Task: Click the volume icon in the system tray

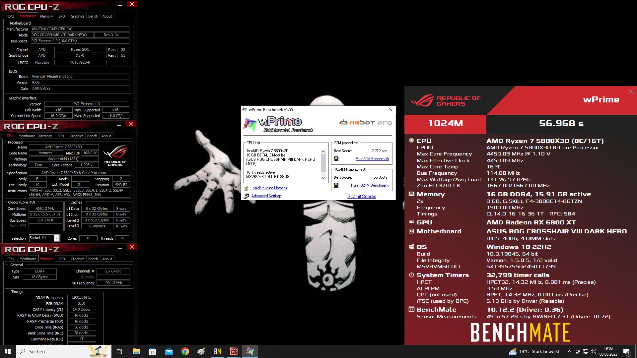Action: 594,351
